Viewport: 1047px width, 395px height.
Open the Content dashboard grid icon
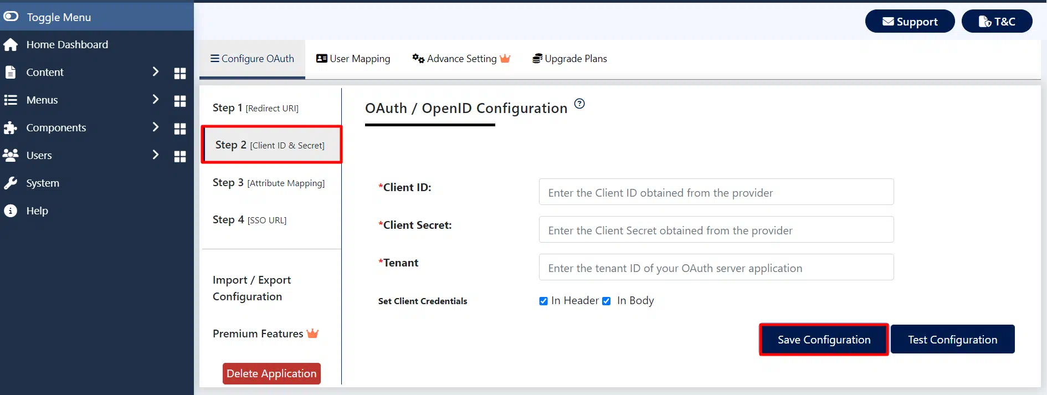(180, 73)
